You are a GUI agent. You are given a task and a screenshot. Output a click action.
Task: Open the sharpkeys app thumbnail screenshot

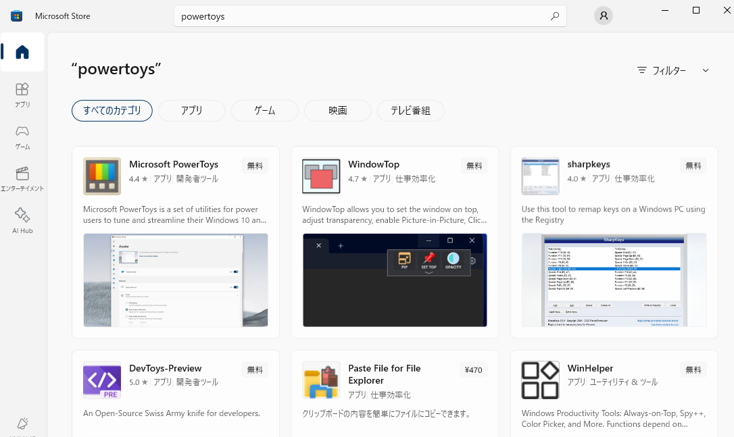(613, 280)
